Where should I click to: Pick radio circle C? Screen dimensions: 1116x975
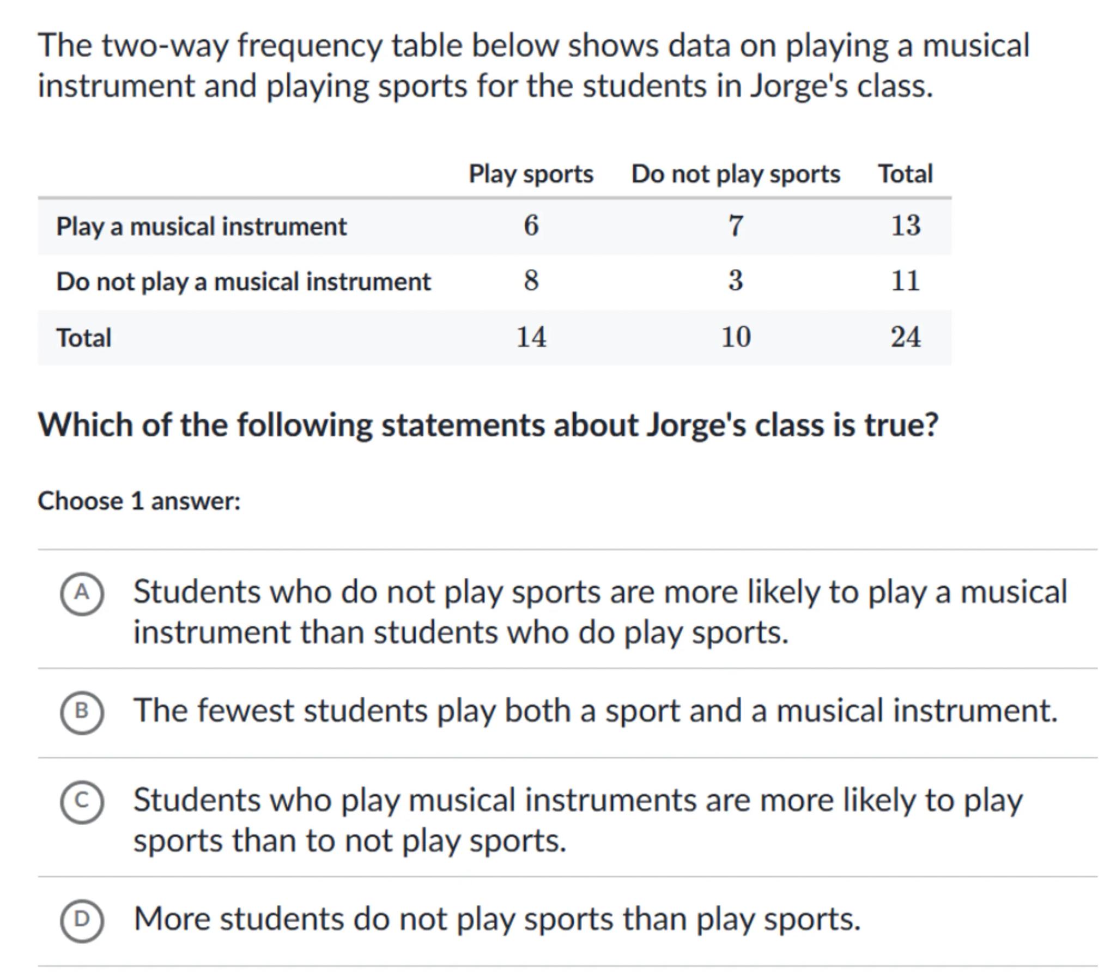point(82,802)
